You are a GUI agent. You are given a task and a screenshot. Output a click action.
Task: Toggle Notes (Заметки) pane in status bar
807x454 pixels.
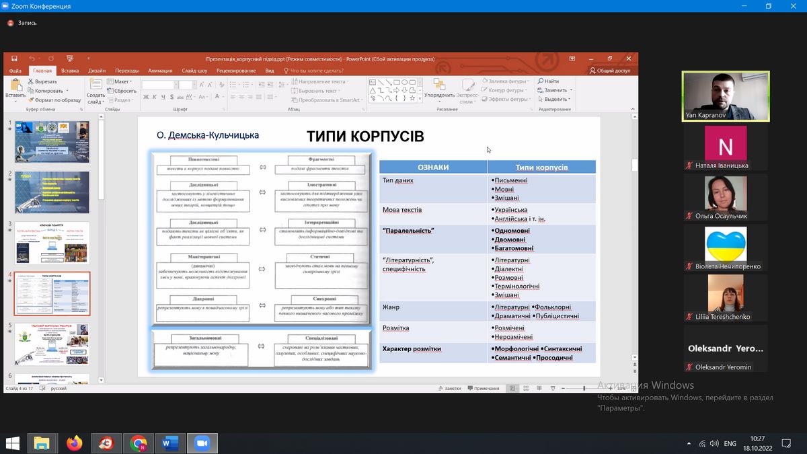tap(449, 389)
